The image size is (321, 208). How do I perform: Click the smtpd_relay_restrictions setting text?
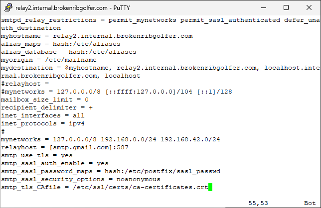[45, 20]
